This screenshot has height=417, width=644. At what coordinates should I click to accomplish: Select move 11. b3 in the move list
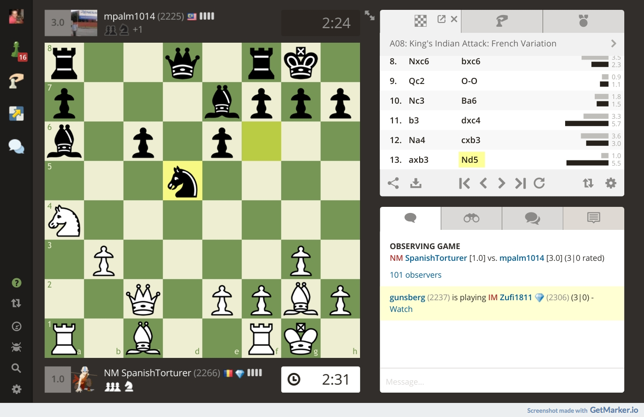(414, 121)
